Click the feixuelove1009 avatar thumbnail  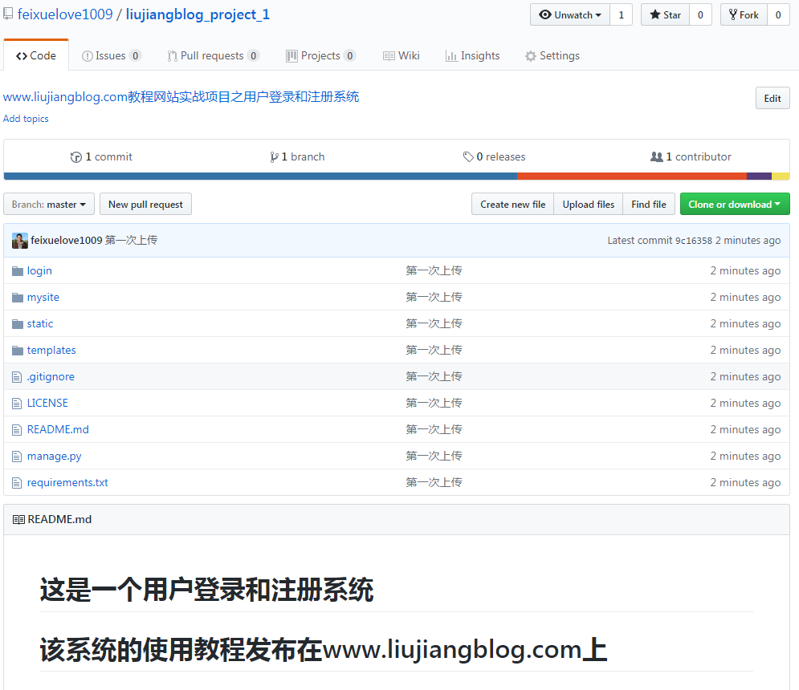coord(20,241)
